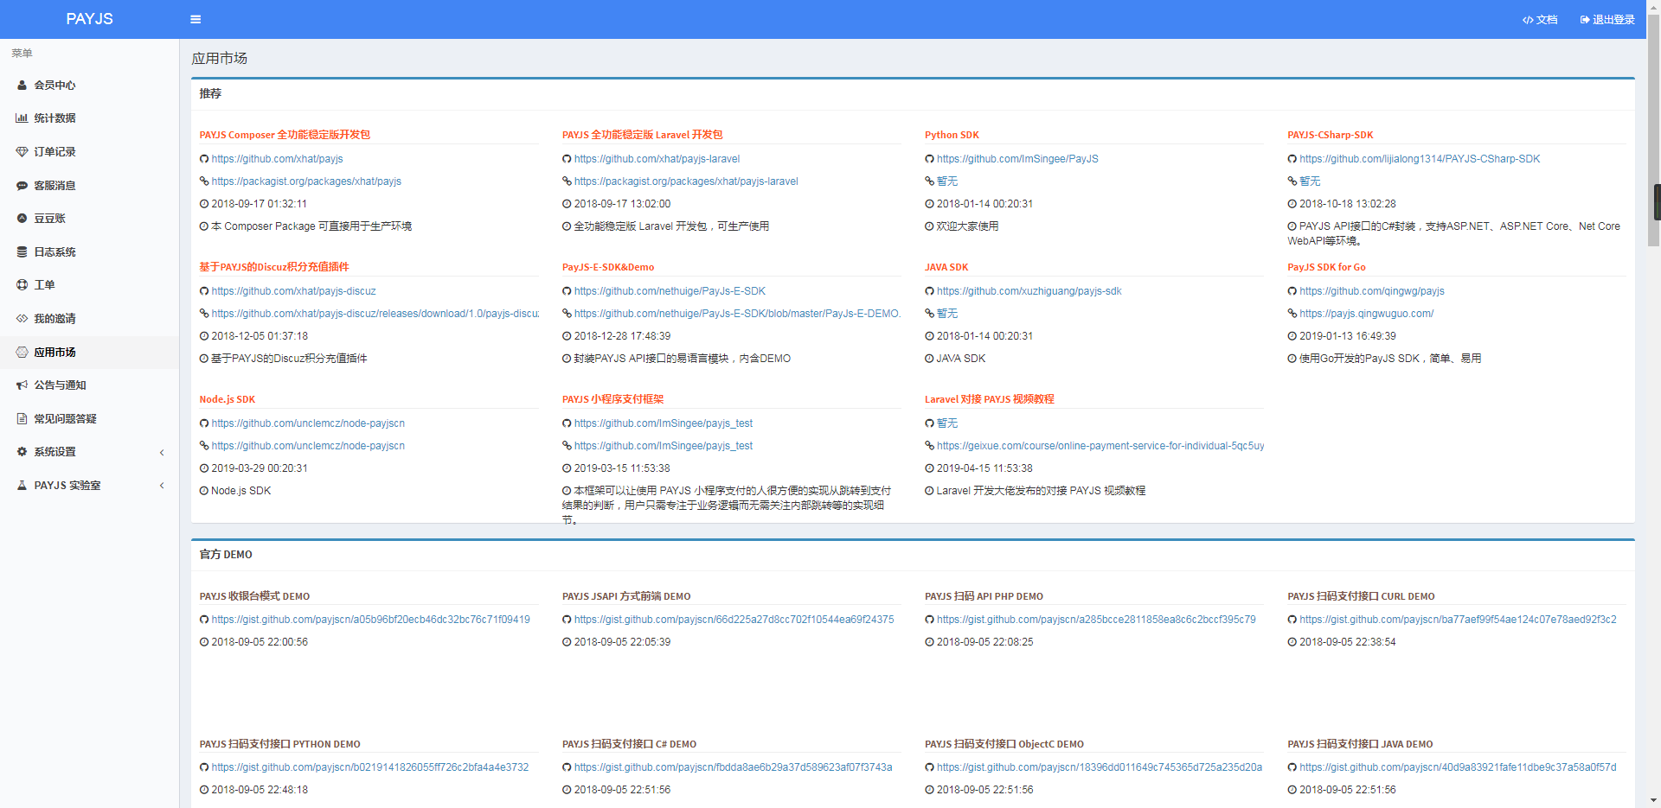Click GitHub icon beside xhat/payjs link
1661x808 pixels.
tap(204, 159)
